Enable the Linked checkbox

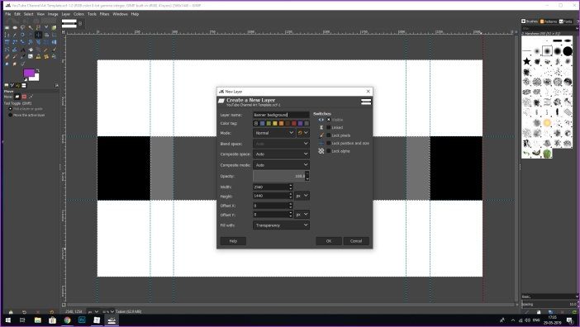pyautogui.click(x=329, y=127)
